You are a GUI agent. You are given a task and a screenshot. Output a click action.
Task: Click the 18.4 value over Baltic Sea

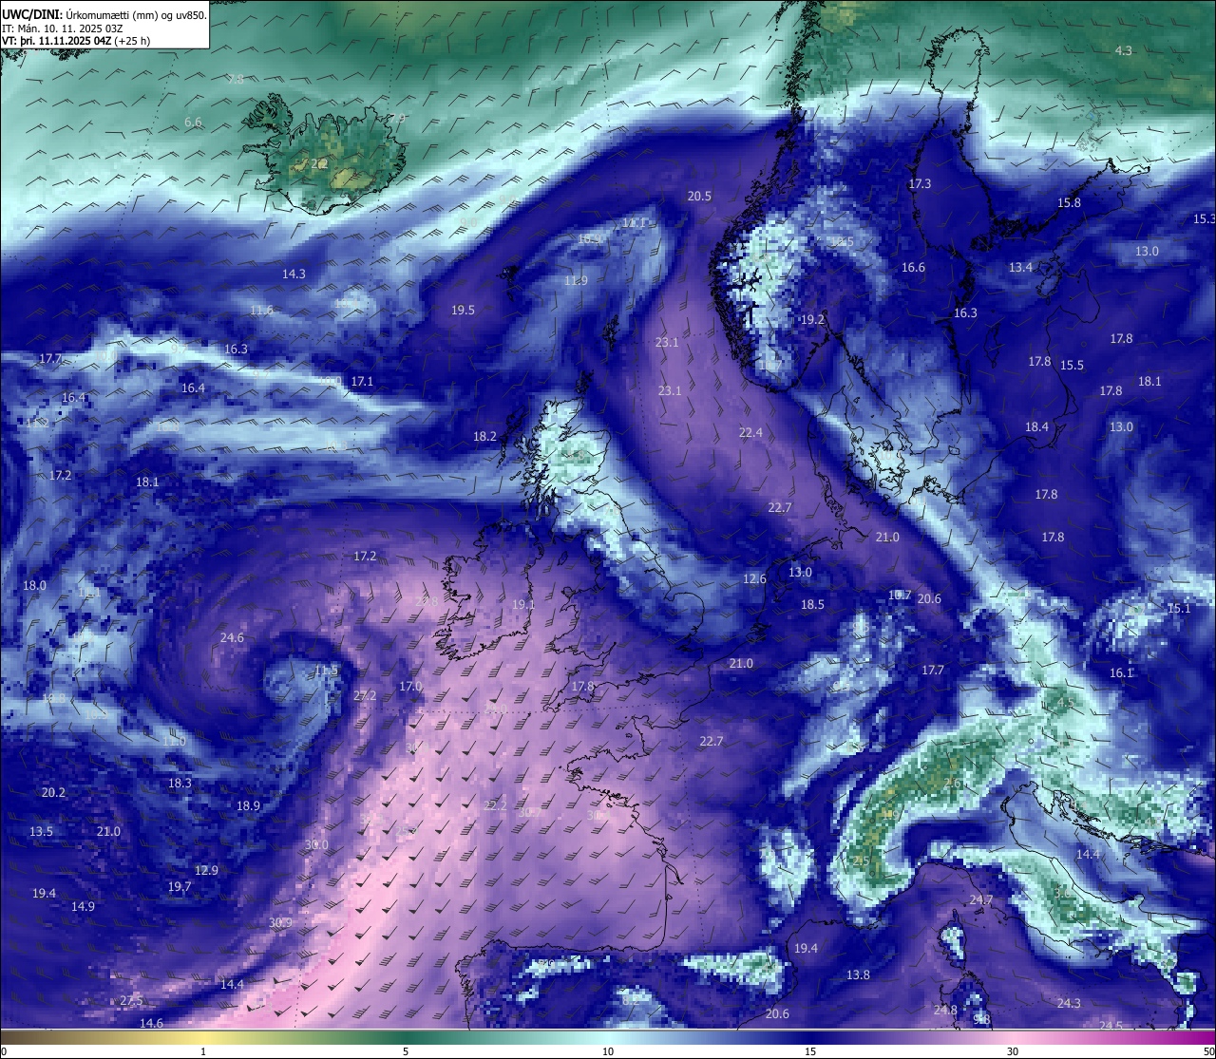[1036, 426]
